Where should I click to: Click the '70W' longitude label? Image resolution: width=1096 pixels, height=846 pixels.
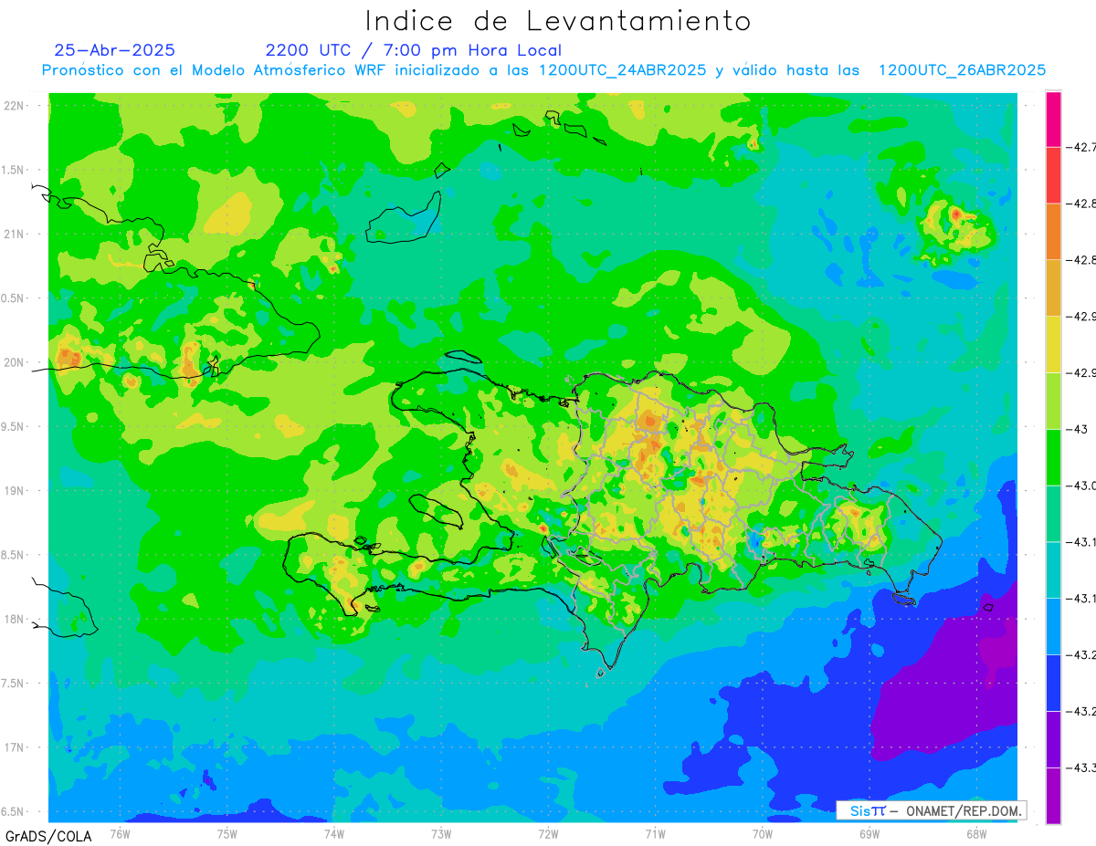tap(763, 833)
